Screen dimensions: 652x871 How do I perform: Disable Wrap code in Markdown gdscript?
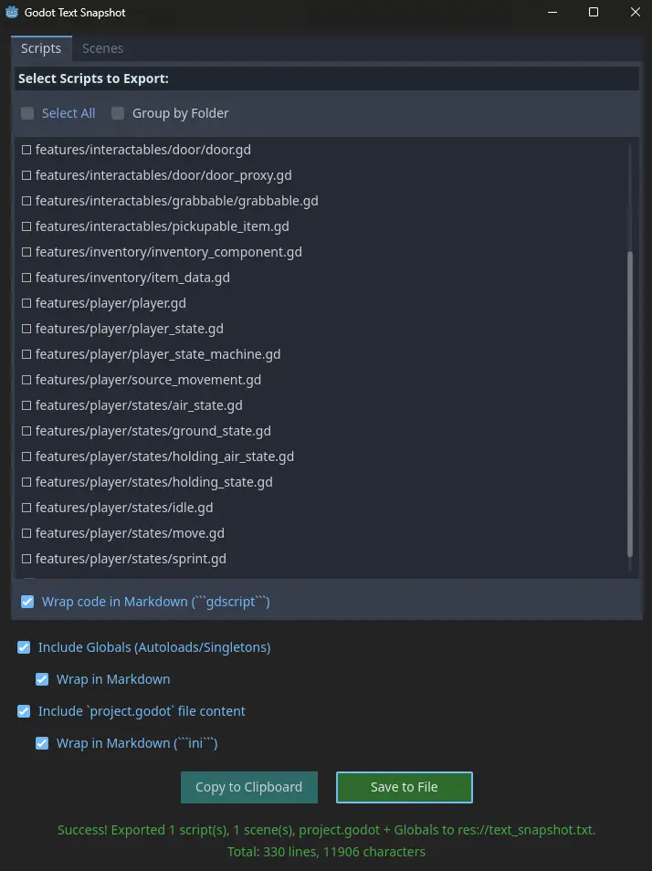(x=27, y=601)
